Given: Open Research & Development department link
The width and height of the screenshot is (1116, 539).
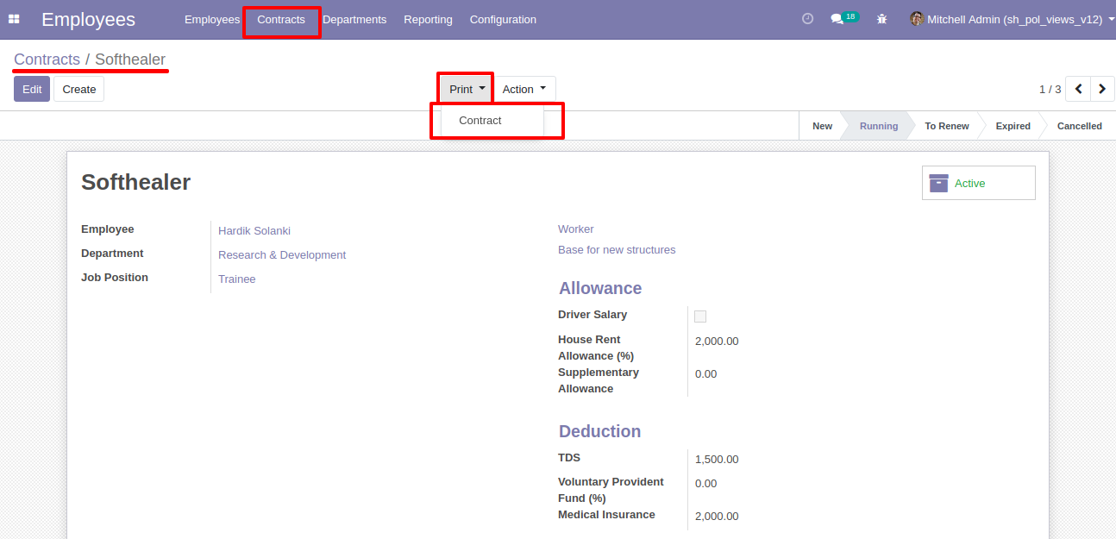Looking at the screenshot, I should (282, 254).
